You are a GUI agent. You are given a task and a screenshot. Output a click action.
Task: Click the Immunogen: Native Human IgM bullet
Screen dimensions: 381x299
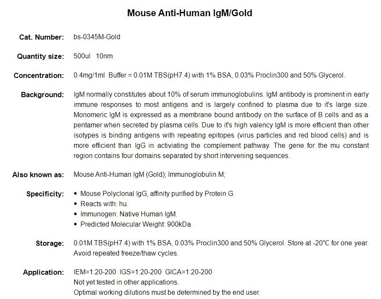point(128,214)
